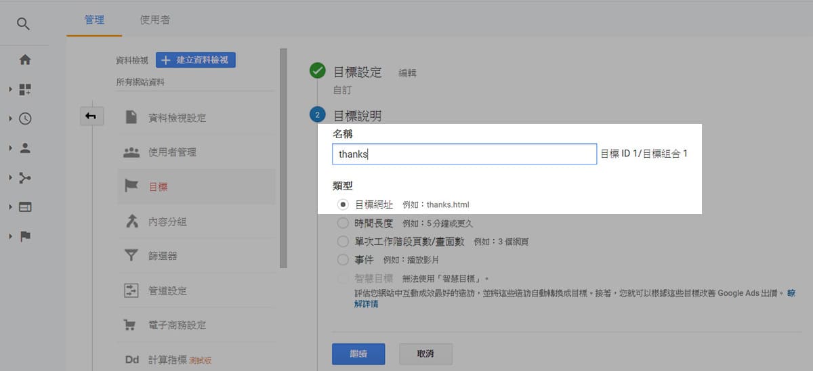Open Realtime clock icon
Image resolution: width=813 pixels, height=371 pixels.
(25, 118)
